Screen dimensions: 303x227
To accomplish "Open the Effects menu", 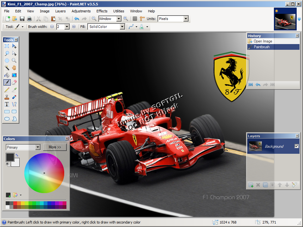I will (x=102, y=11).
